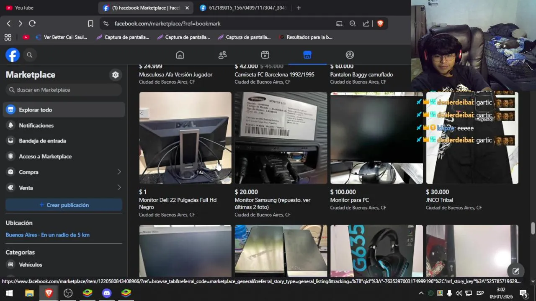Open the YouTube bookmark icon
The width and height of the screenshot is (536, 301).
[x=26, y=37]
